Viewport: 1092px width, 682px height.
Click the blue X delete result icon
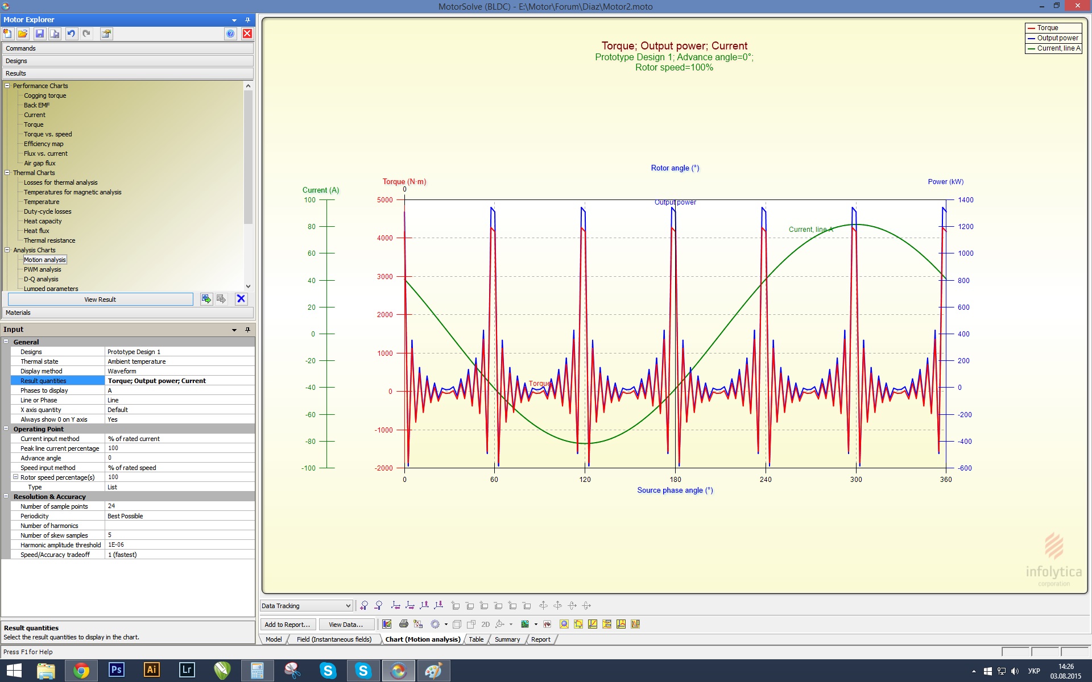[x=241, y=299]
